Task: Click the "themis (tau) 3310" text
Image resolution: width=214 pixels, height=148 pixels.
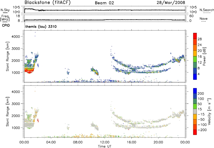Action: (x=41, y=26)
